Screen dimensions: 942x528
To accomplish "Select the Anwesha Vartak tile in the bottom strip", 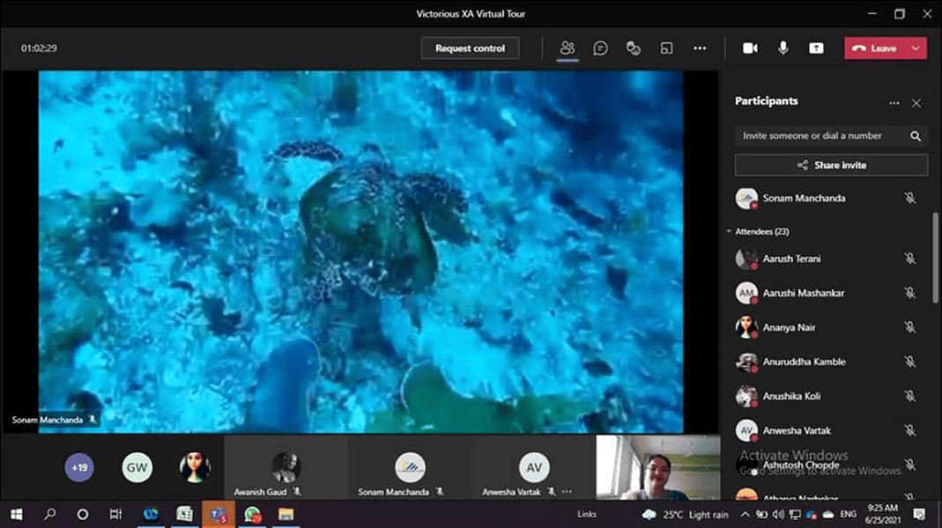I will click(533, 467).
